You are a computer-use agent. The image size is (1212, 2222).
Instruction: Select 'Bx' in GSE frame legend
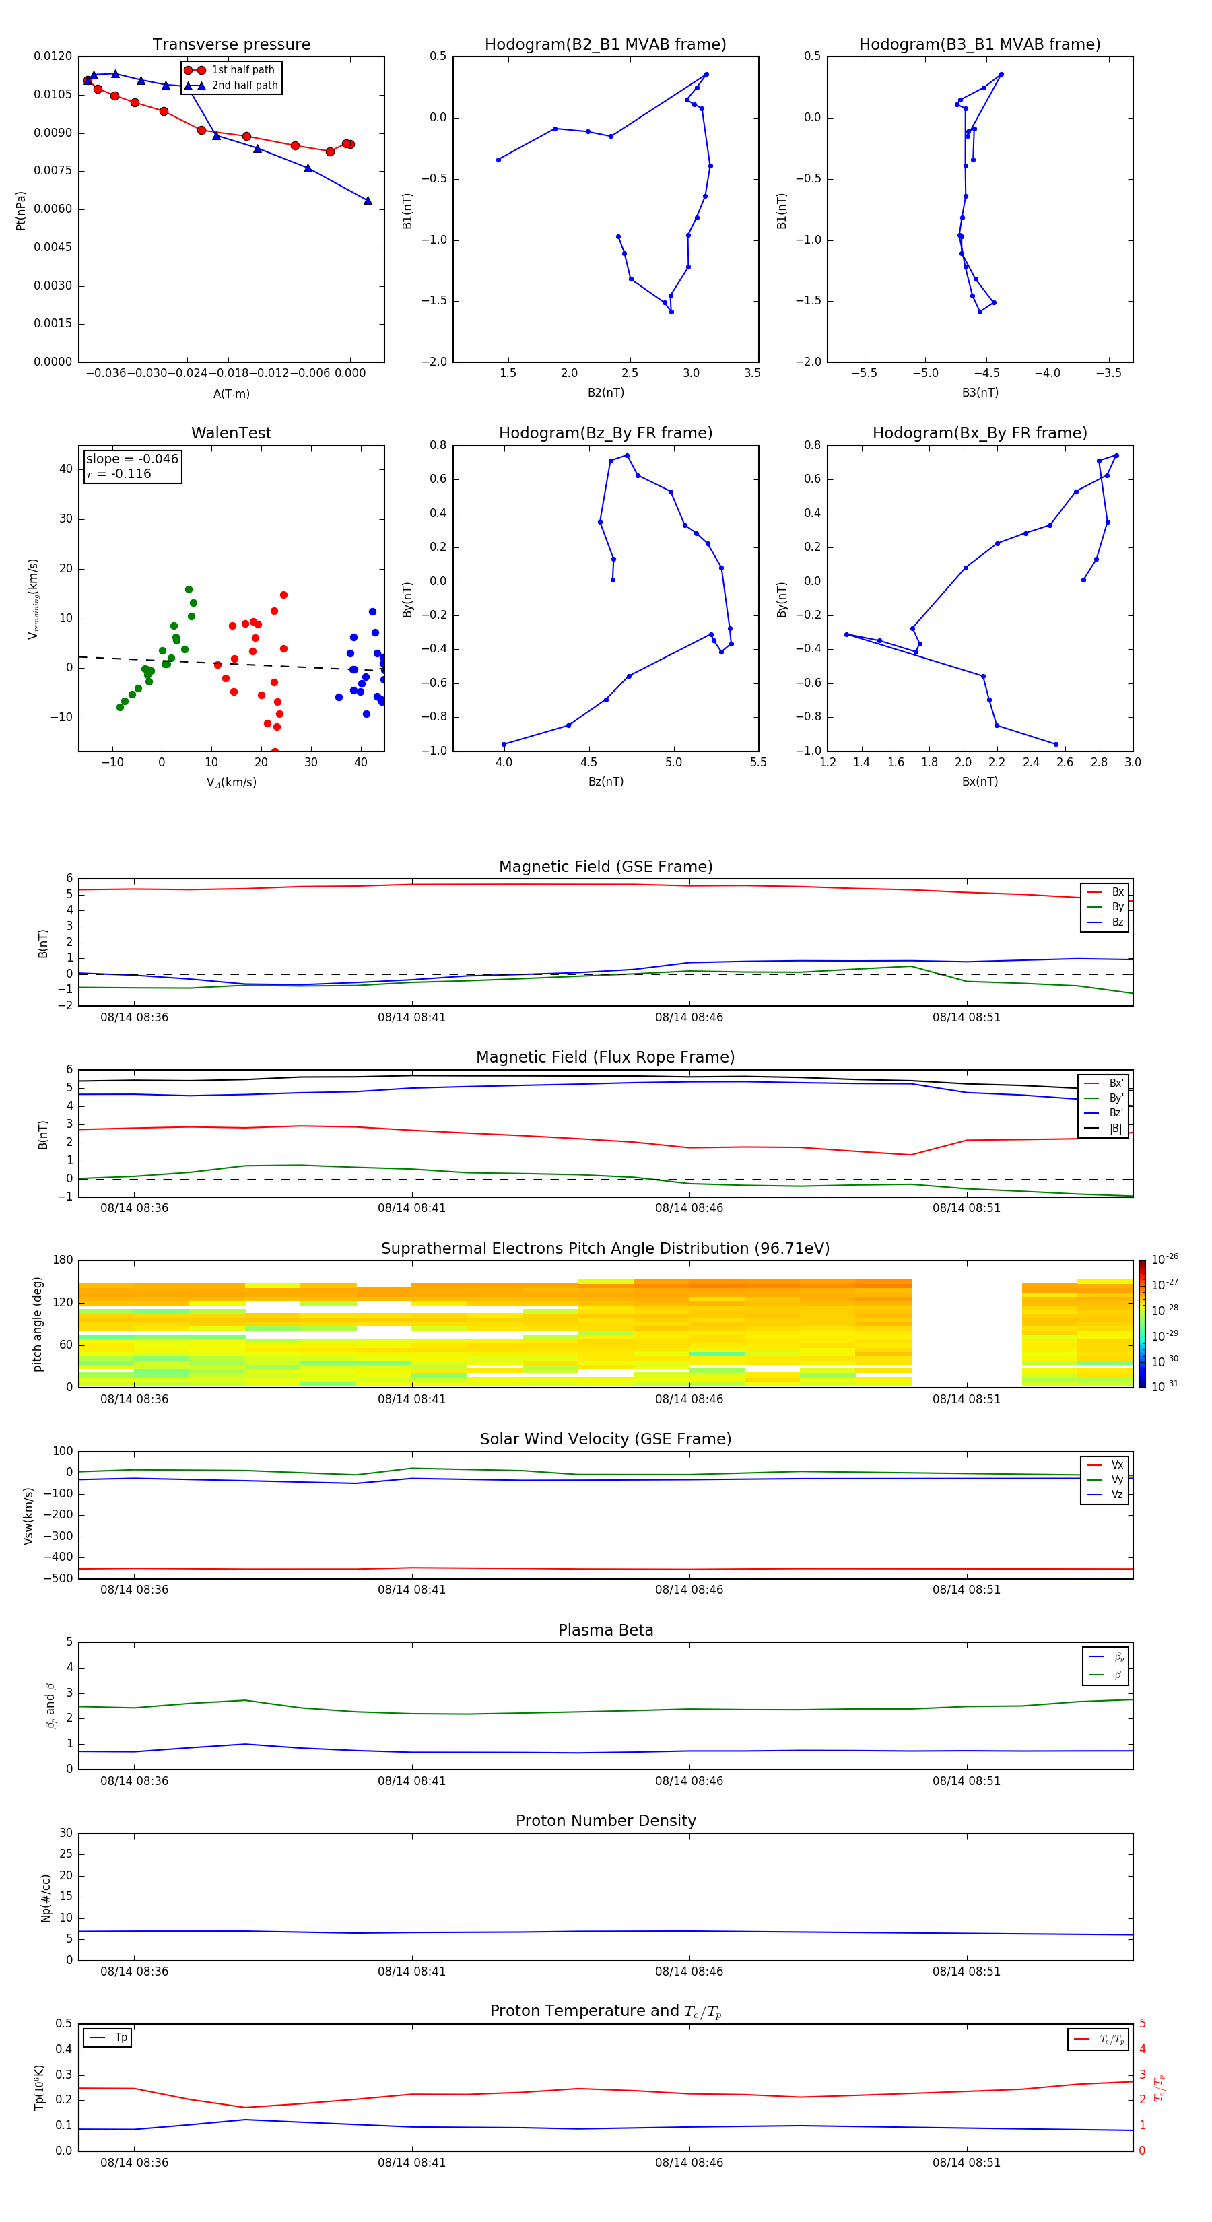click(1105, 892)
